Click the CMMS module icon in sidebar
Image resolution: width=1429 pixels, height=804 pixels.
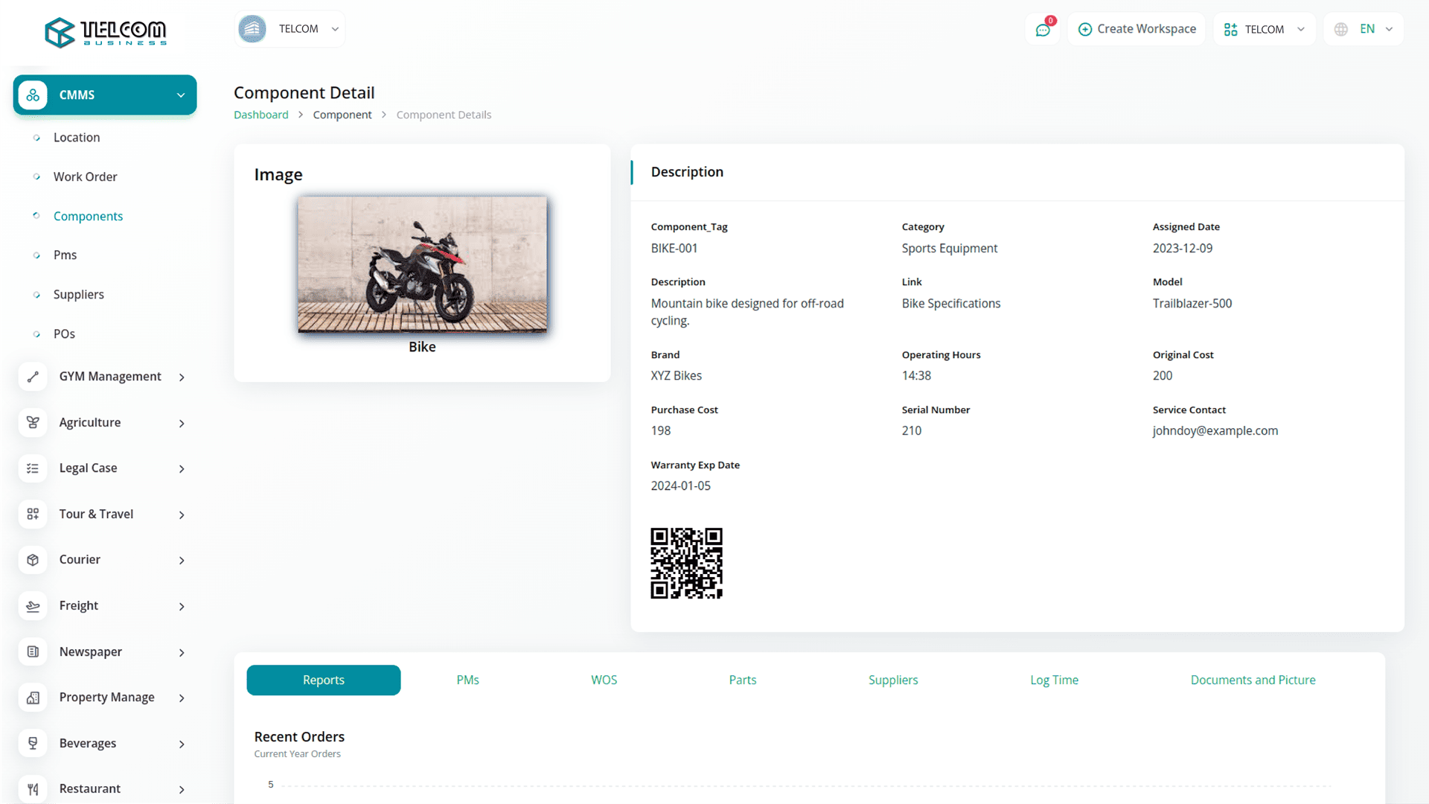pos(33,95)
